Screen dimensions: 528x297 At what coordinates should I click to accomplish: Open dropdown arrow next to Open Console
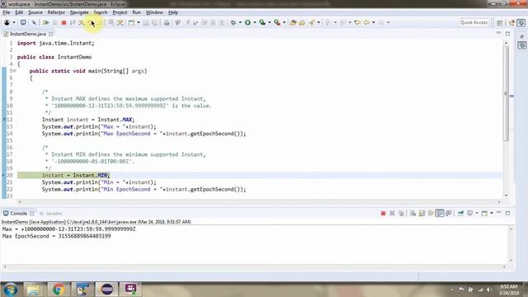pos(492,213)
